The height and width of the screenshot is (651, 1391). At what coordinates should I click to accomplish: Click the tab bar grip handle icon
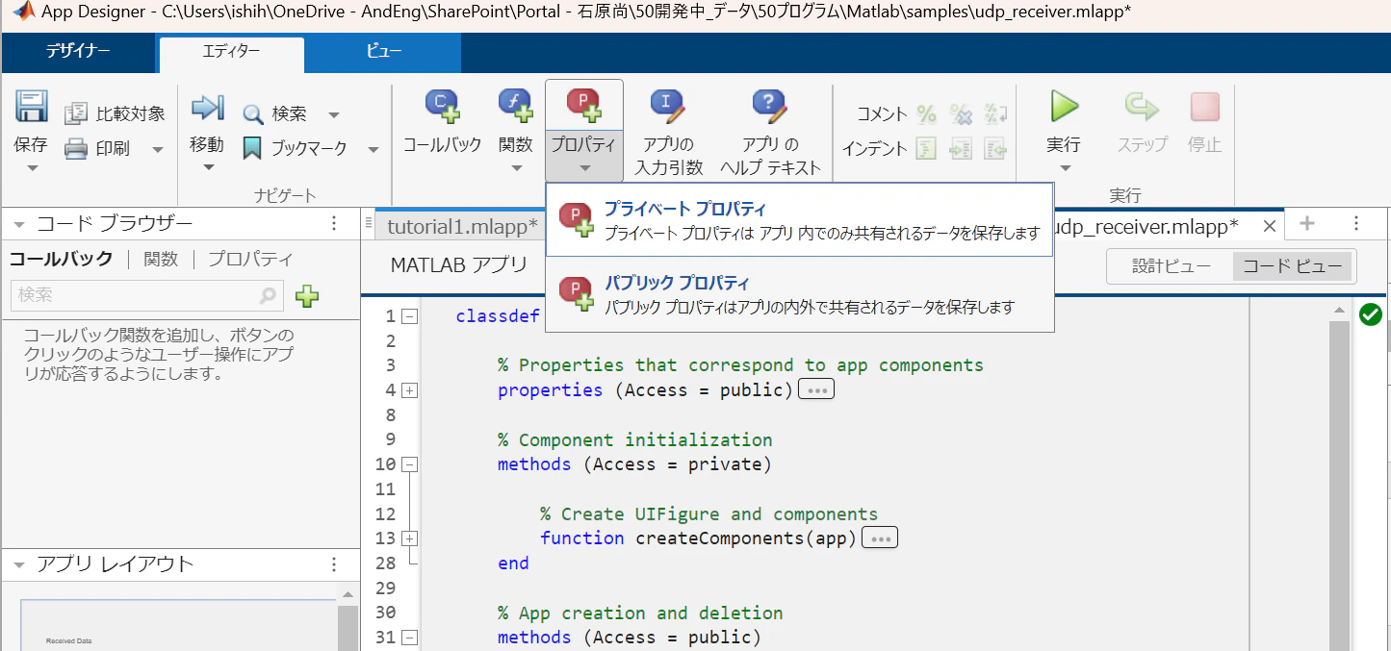click(369, 224)
